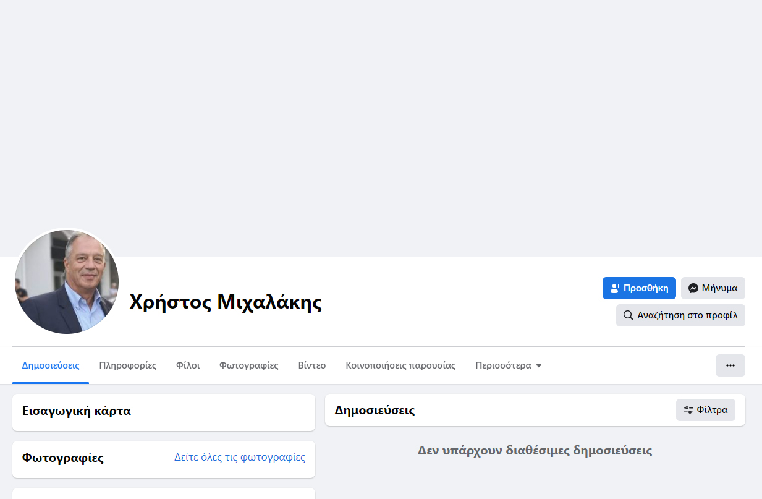Image resolution: width=762 pixels, height=499 pixels.
Task: Click the Messenger icon on Μήνυμα button
Action: point(693,288)
